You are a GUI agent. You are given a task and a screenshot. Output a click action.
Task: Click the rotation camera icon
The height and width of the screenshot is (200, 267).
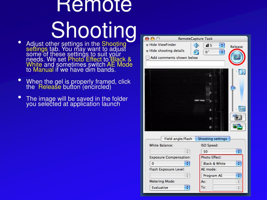pyautogui.click(x=196, y=52)
